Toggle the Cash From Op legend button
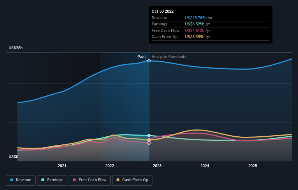 pos(132,180)
